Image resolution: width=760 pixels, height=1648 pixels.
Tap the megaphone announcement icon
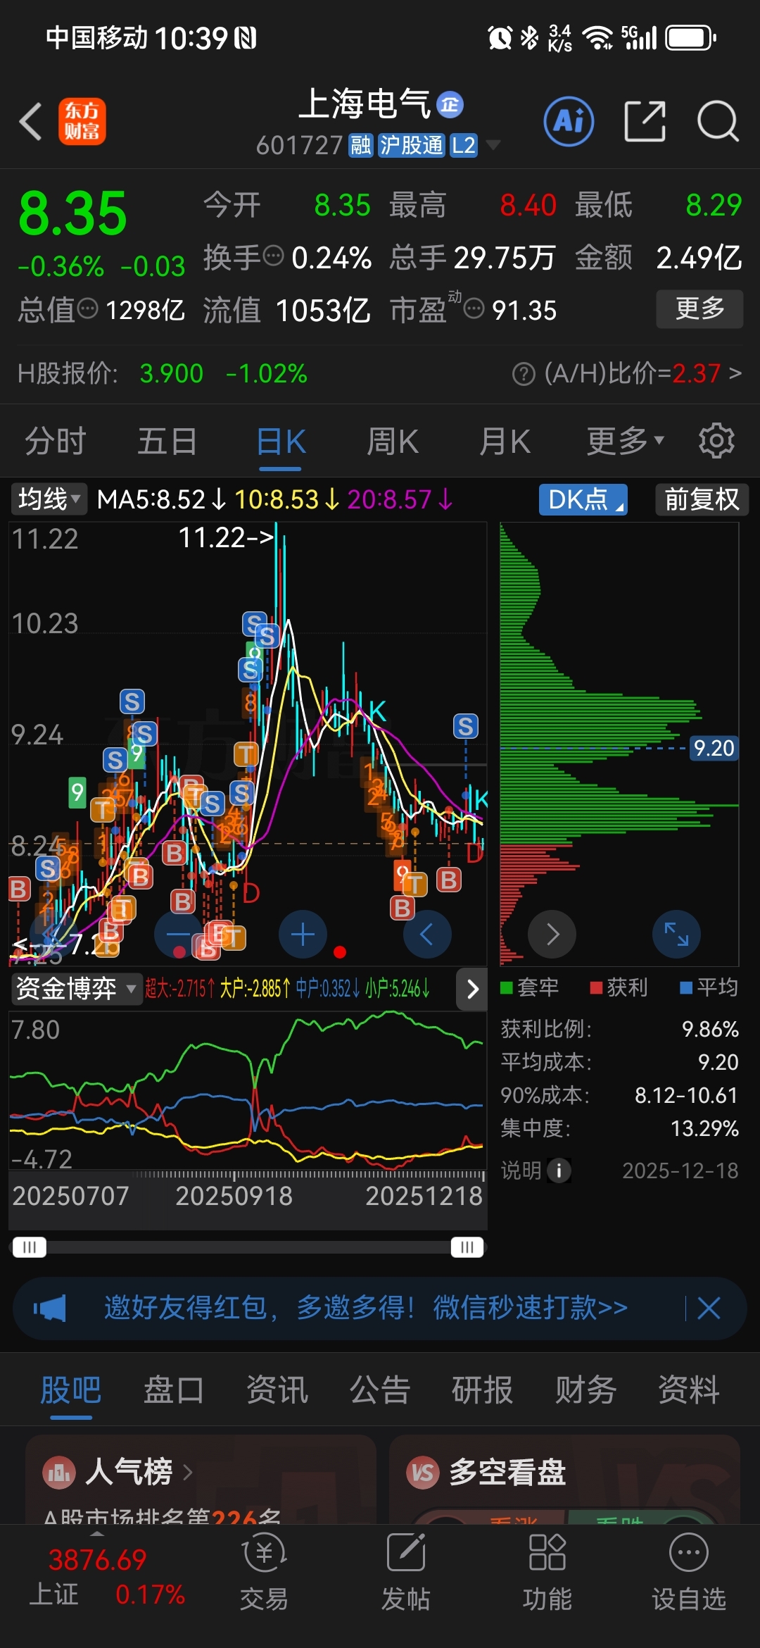click(x=49, y=1309)
